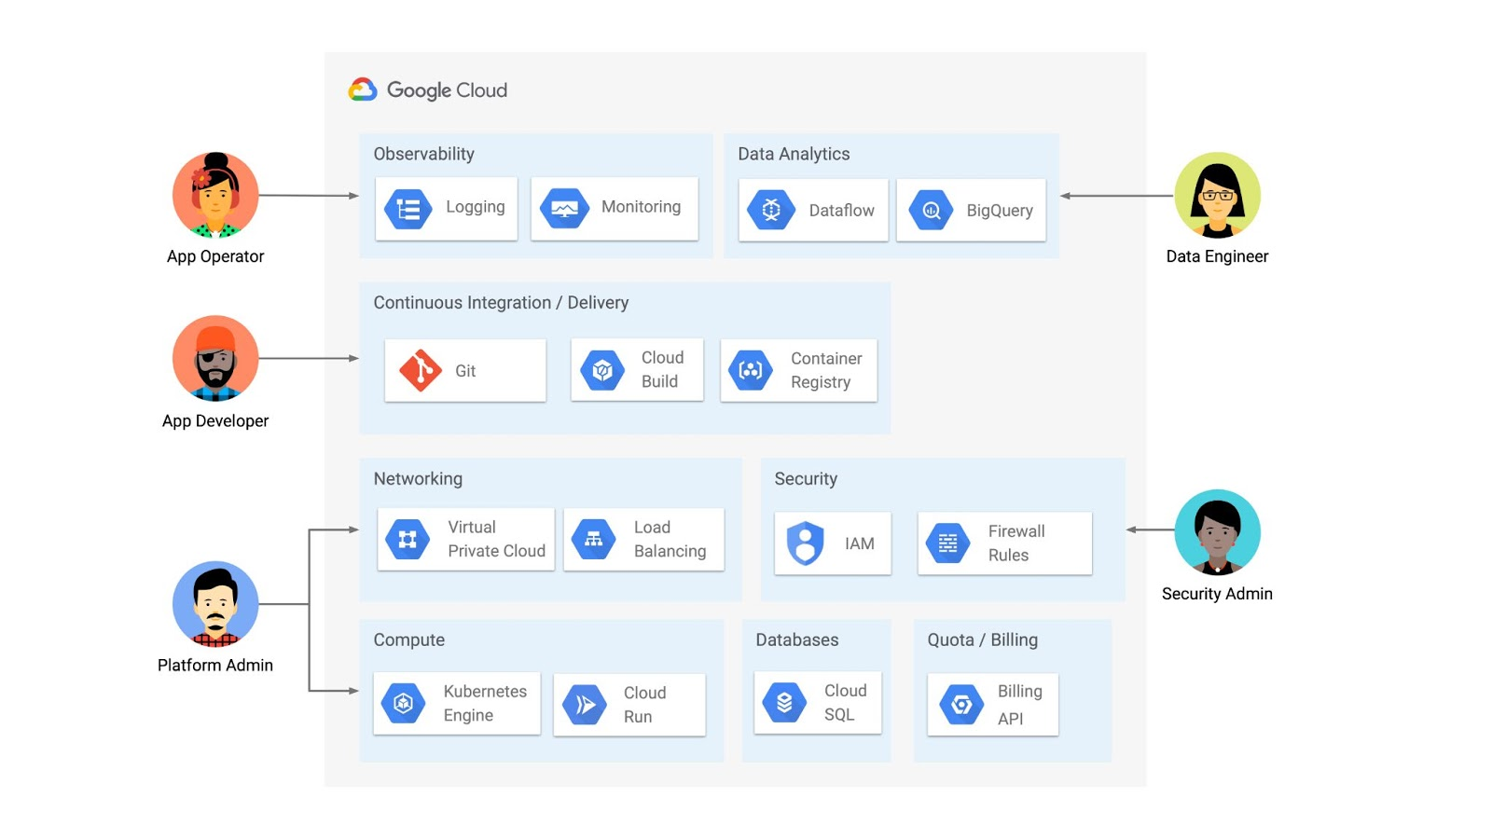This screenshot has width=1492, height=839.
Task: Click the App Developer caption
Action: pos(215,420)
